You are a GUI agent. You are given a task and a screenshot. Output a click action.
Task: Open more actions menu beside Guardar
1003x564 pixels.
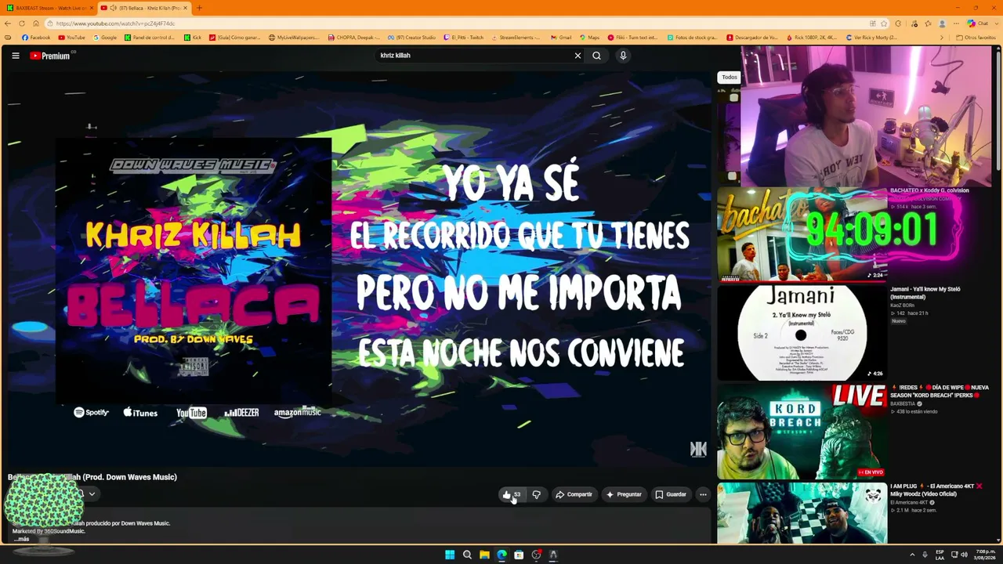click(x=703, y=494)
